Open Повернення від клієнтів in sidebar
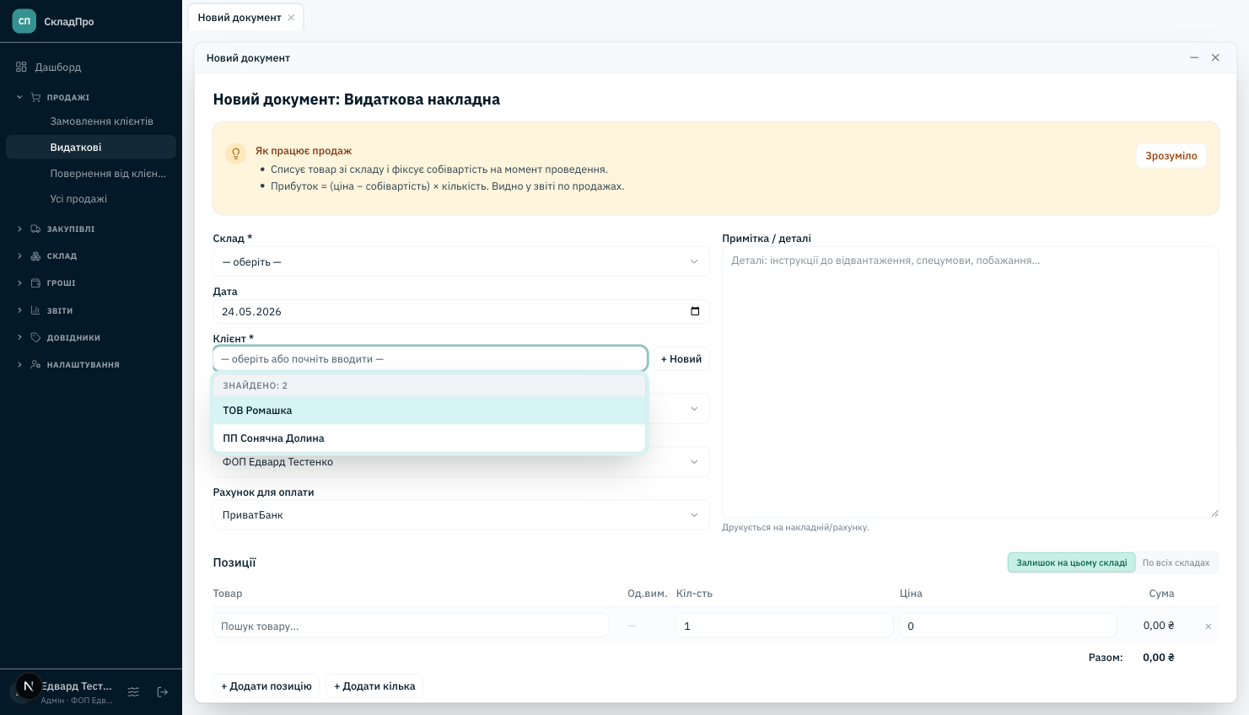Screen dimensions: 1249x715 (108, 174)
